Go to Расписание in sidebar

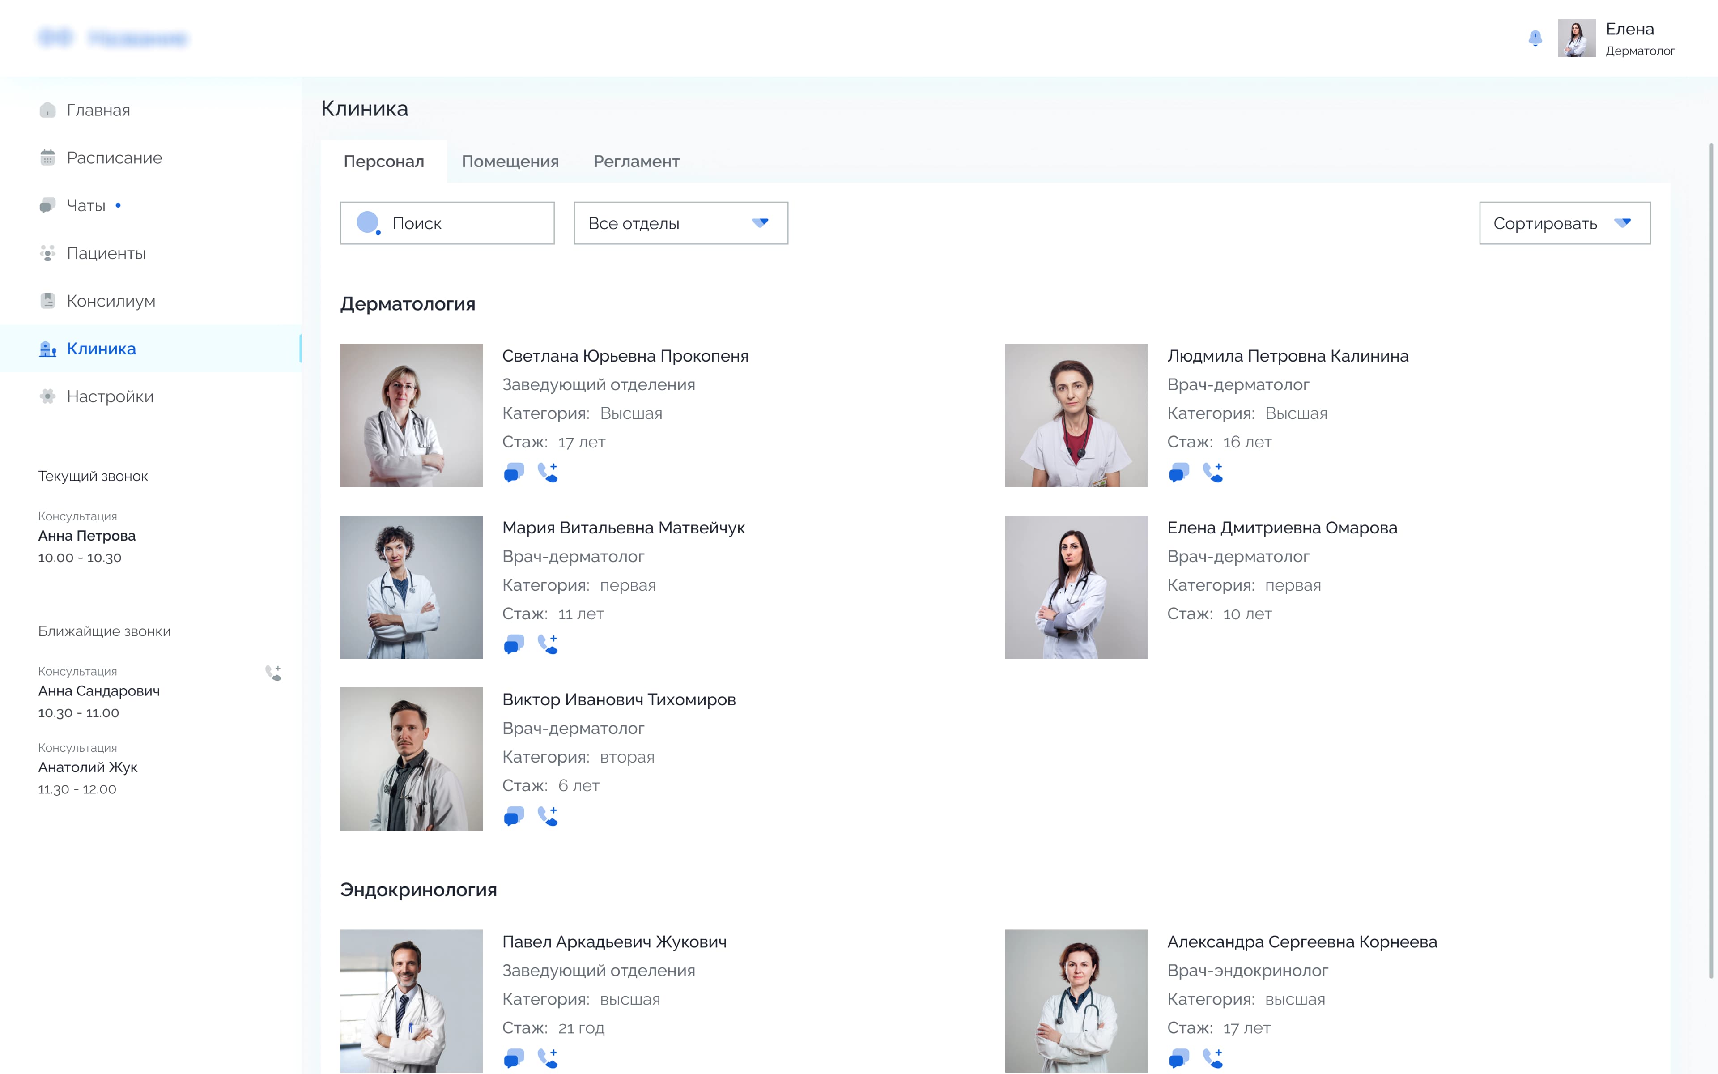(114, 158)
